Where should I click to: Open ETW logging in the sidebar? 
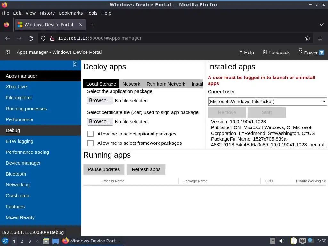click(x=41, y=141)
